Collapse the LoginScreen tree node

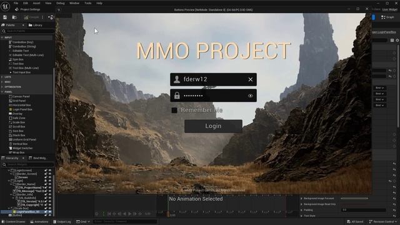[9, 171]
